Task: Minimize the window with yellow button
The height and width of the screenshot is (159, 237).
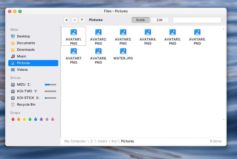Action: pyautogui.click(x=15, y=12)
